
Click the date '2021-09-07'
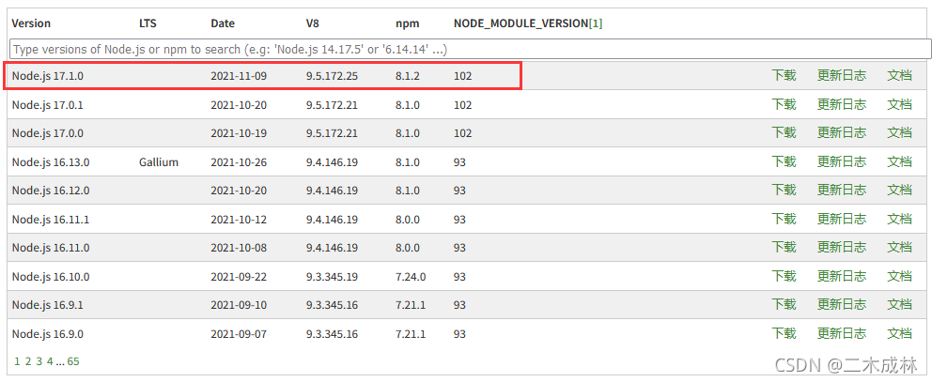point(239,334)
